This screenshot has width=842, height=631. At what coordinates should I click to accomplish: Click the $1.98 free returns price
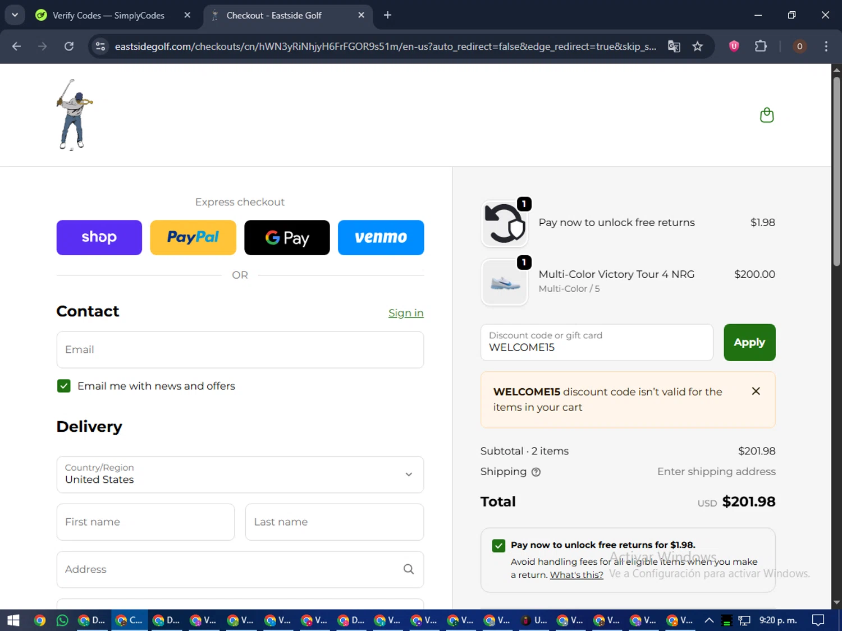[x=763, y=222]
